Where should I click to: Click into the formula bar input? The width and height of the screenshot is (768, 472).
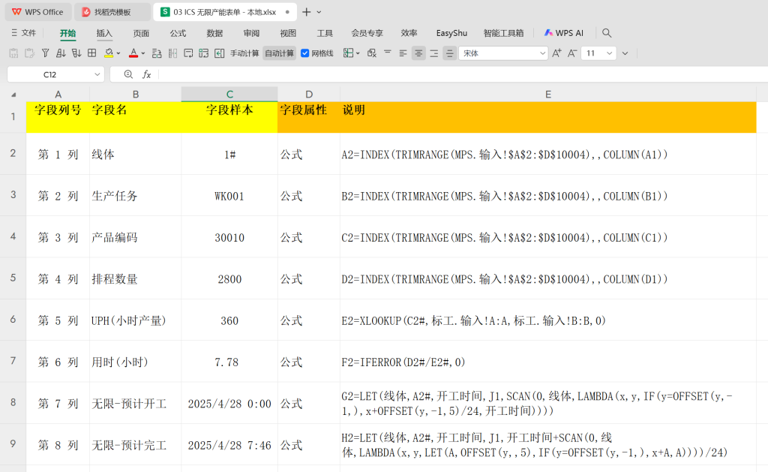(463, 74)
